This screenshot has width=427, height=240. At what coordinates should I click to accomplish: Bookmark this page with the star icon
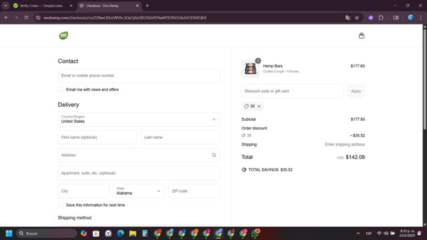point(357,18)
